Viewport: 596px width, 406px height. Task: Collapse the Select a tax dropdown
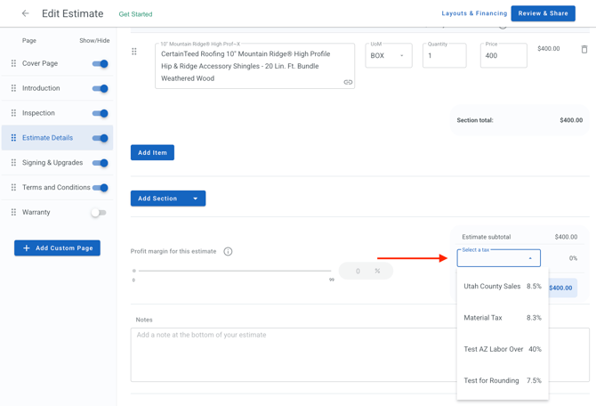(x=530, y=258)
